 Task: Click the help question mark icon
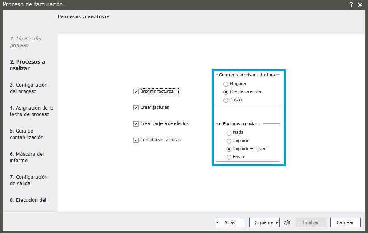351,4
